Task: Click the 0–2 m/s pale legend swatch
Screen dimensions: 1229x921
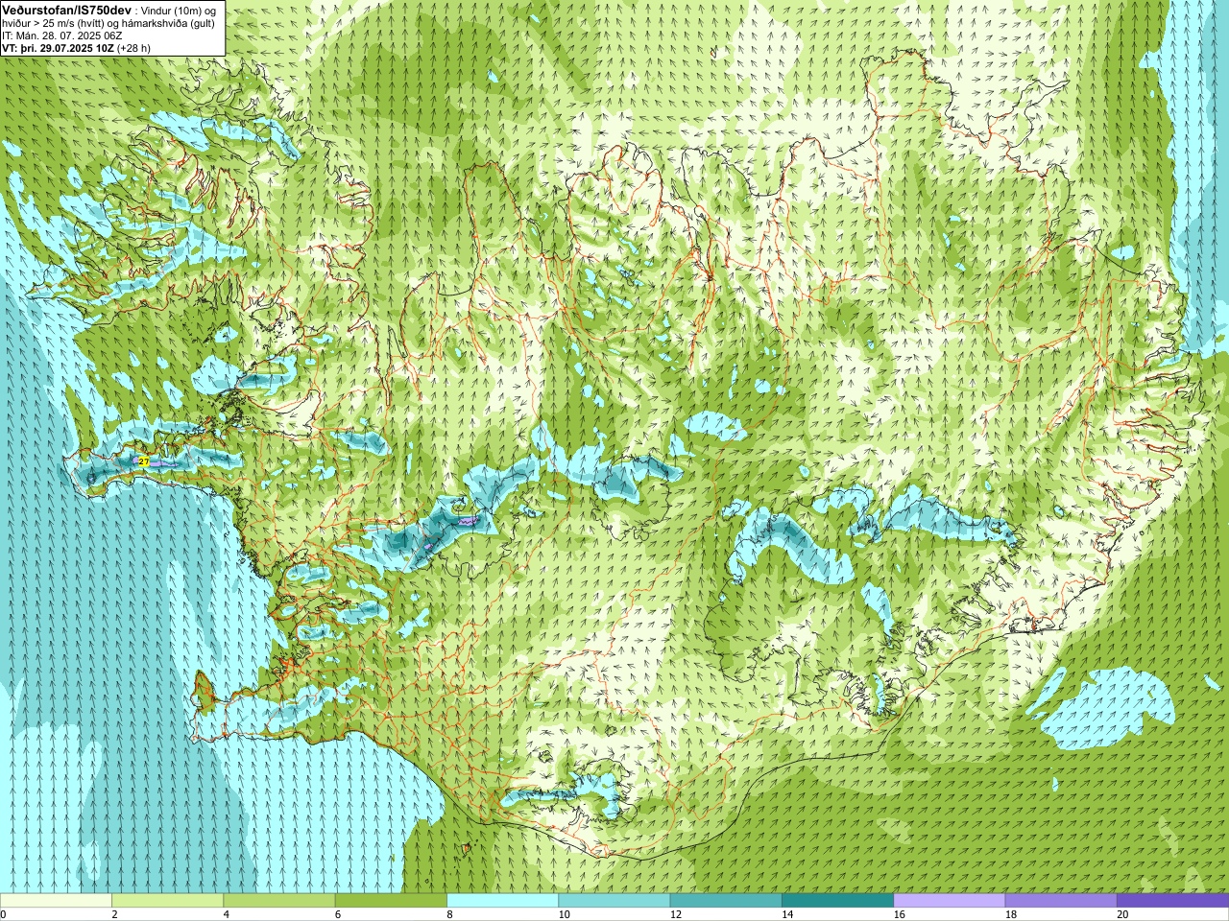Action: 56,901
